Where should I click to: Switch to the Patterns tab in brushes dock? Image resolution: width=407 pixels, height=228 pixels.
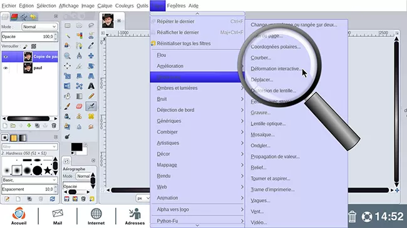click(x=14, y=138)
